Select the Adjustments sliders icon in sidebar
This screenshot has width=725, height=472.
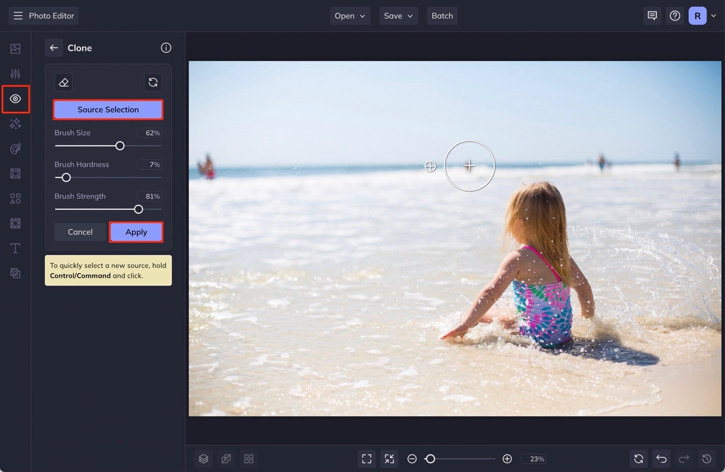coord(15,73)
